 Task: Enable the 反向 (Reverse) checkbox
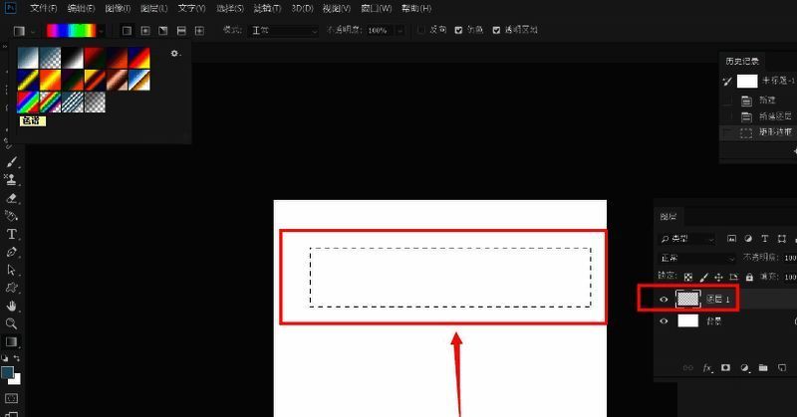(x=420, y=30)
